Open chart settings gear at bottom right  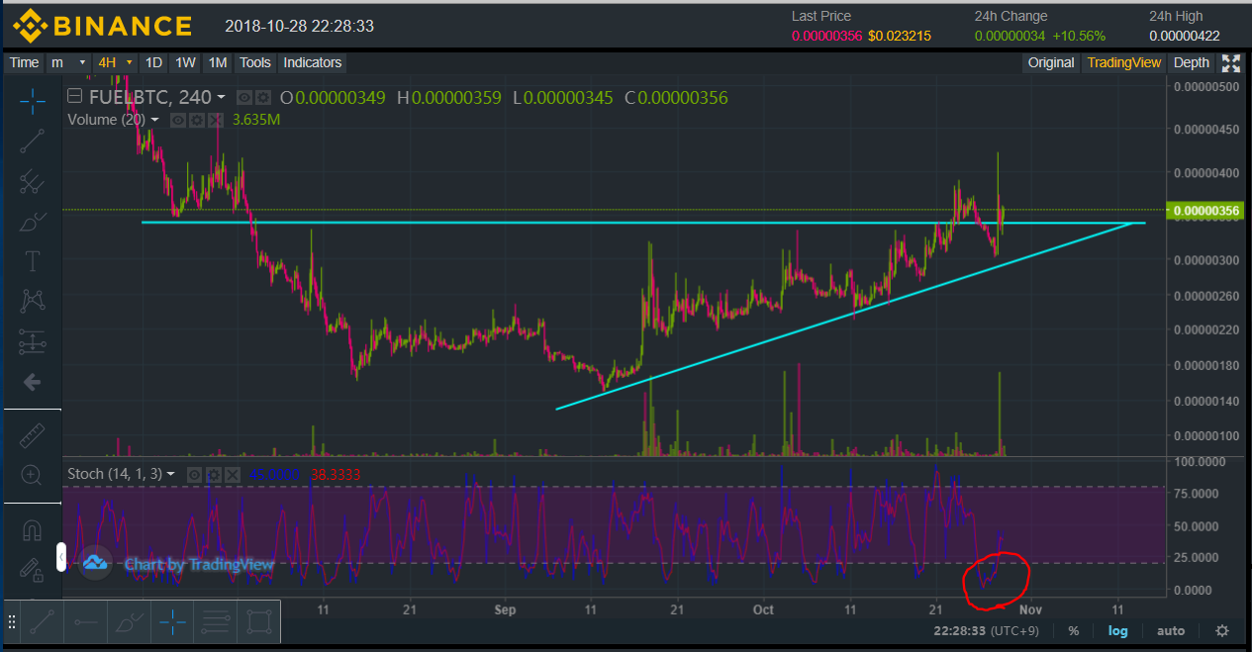(x=1222, y=630)
